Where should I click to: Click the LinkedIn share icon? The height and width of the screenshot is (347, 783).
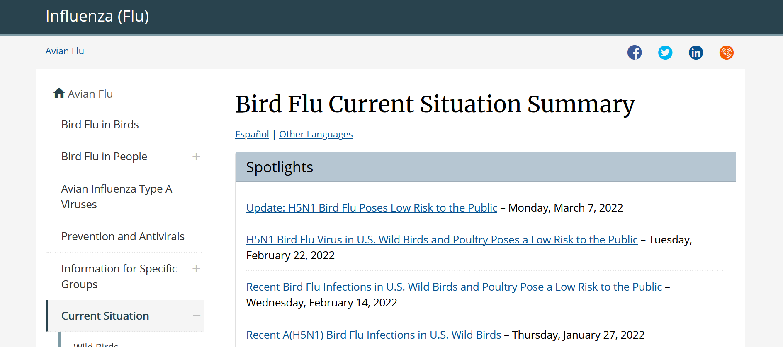click(x=695, y=53)
